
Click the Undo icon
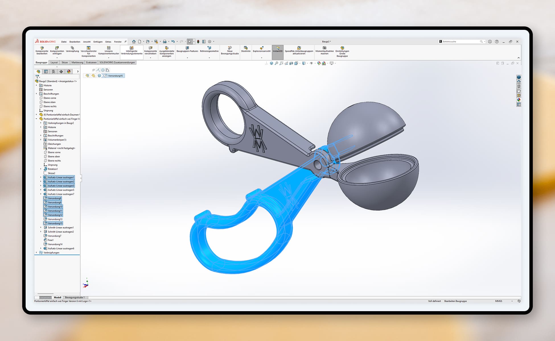(173, 41)
